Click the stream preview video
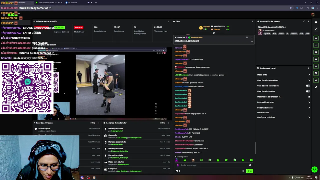This screenshot has height=180, width=320. pyautogui.click(x=102, y=83)
